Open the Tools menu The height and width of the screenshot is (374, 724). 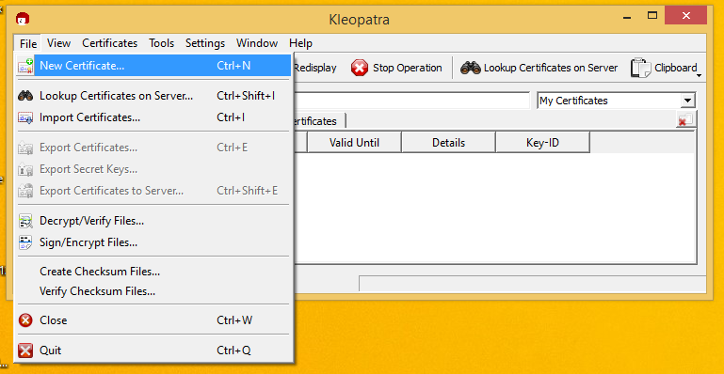click(161, 43)
